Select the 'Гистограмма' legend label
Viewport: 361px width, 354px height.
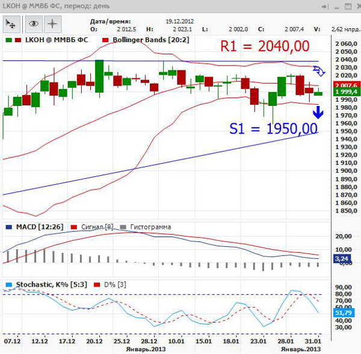(x=150, y=227)
